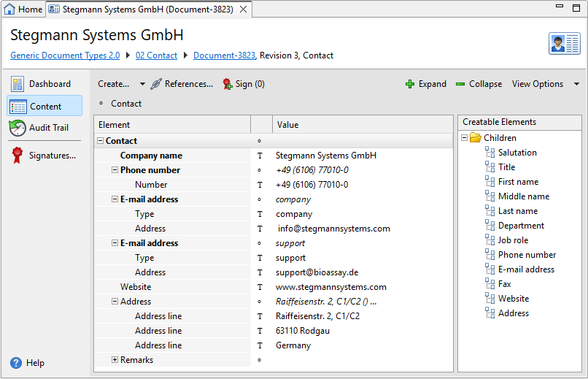Open the 02 Contact breadcrumb link
Image resolution: width=588 pixels, height=379 pixels.
pos(156,55)
